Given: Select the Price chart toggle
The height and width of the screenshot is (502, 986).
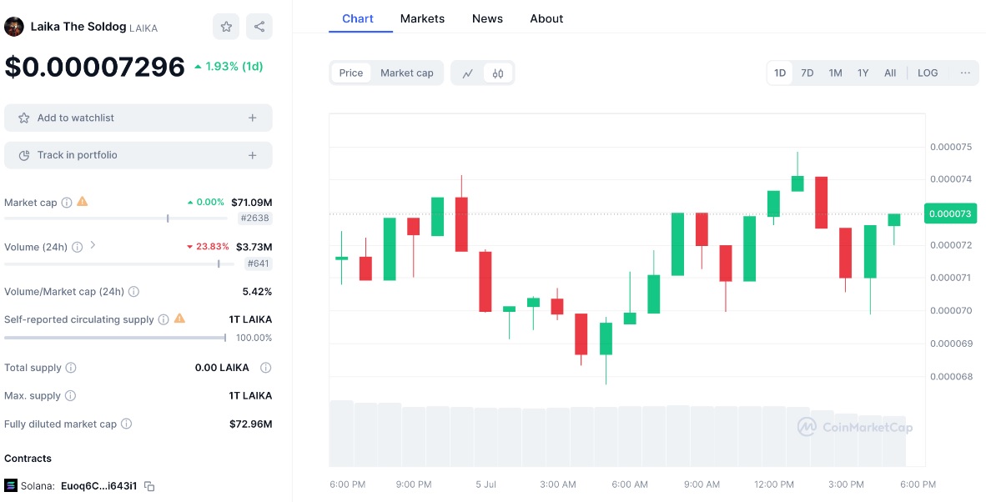Looking at the screenshot, I should coord(351,73).
